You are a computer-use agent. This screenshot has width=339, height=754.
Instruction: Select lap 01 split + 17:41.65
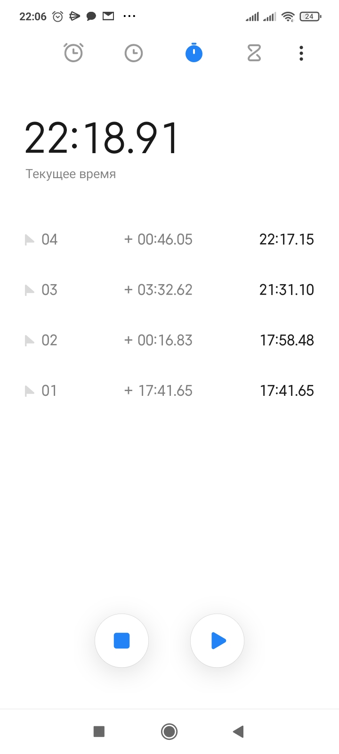[x=158, y=391]
